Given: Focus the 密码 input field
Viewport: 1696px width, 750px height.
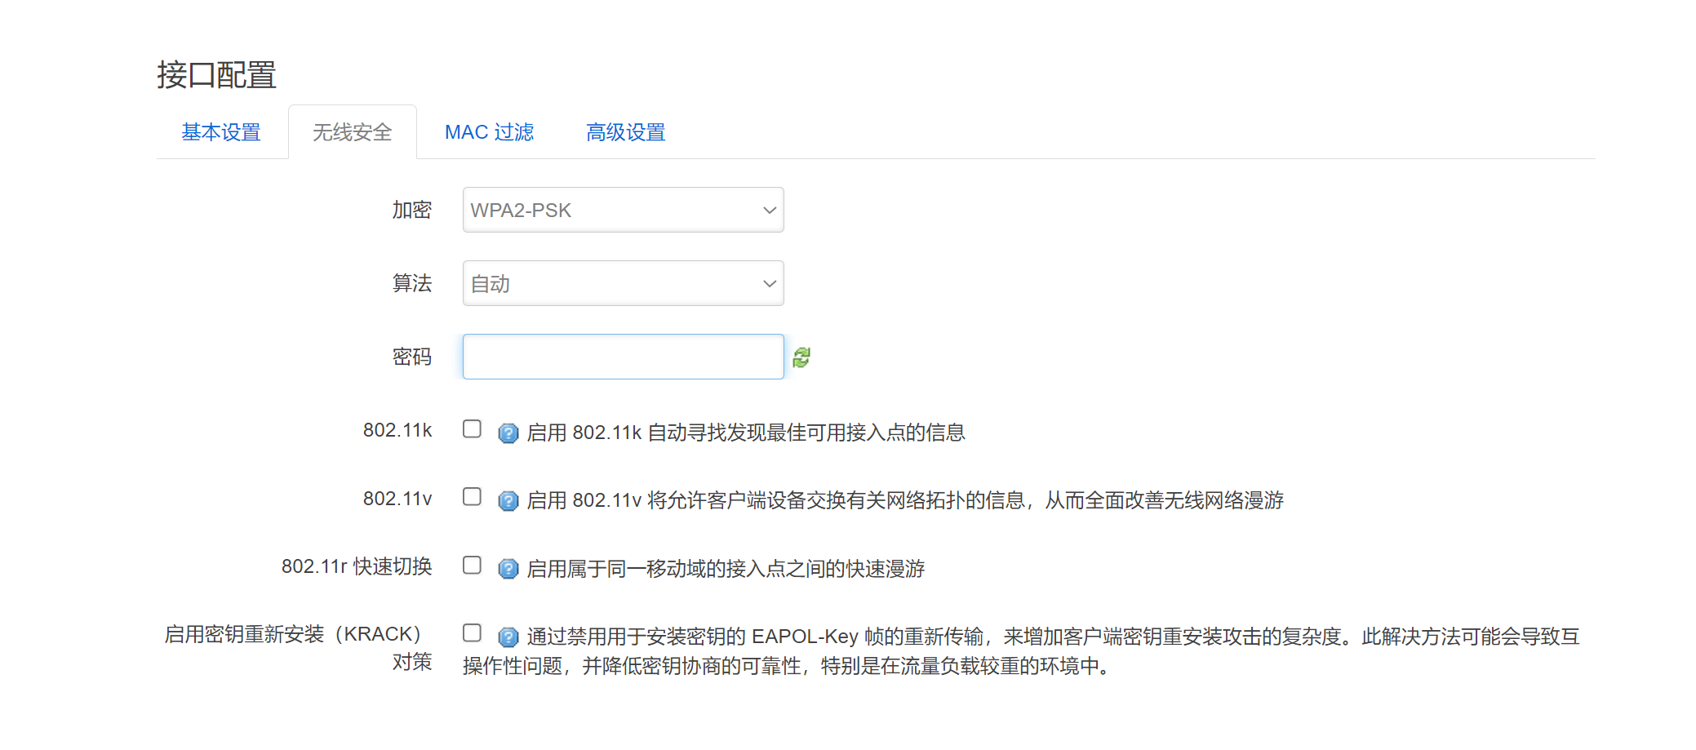Looking at the screenshot, I should (x=623, y=357).
